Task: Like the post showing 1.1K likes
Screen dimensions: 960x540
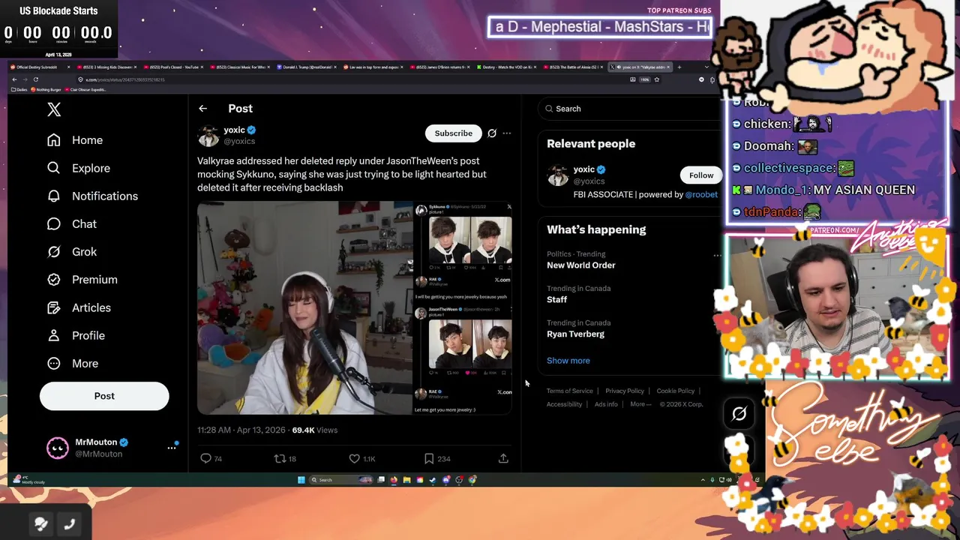Action: (x=354, y=458)
